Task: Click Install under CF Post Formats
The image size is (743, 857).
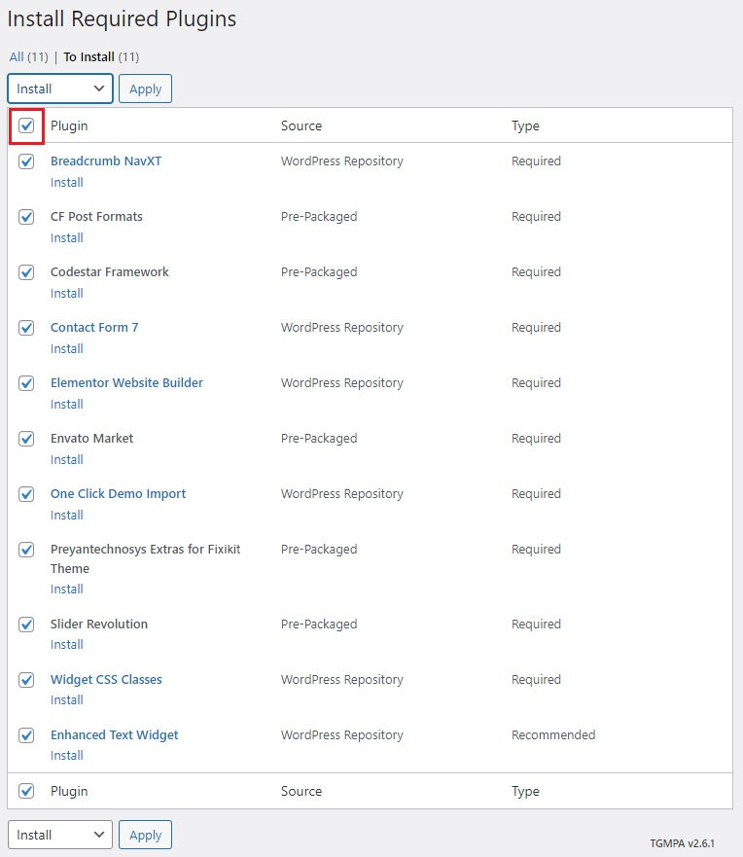Action: pos(67,237)
